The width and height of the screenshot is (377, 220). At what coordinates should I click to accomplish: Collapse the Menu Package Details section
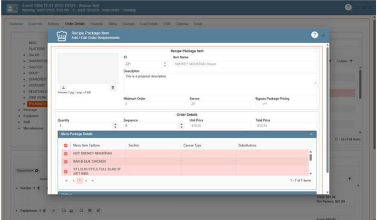click(311, 134)
